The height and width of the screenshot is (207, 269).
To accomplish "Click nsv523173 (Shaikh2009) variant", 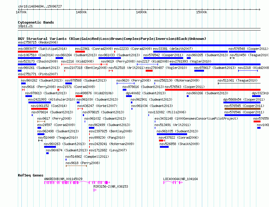I will click(38, 61).
